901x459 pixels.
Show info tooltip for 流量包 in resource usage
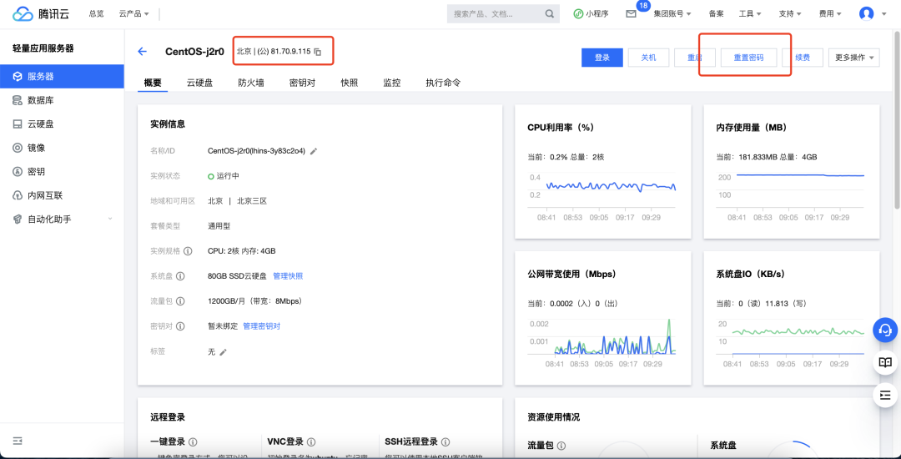tap(561, 445)
